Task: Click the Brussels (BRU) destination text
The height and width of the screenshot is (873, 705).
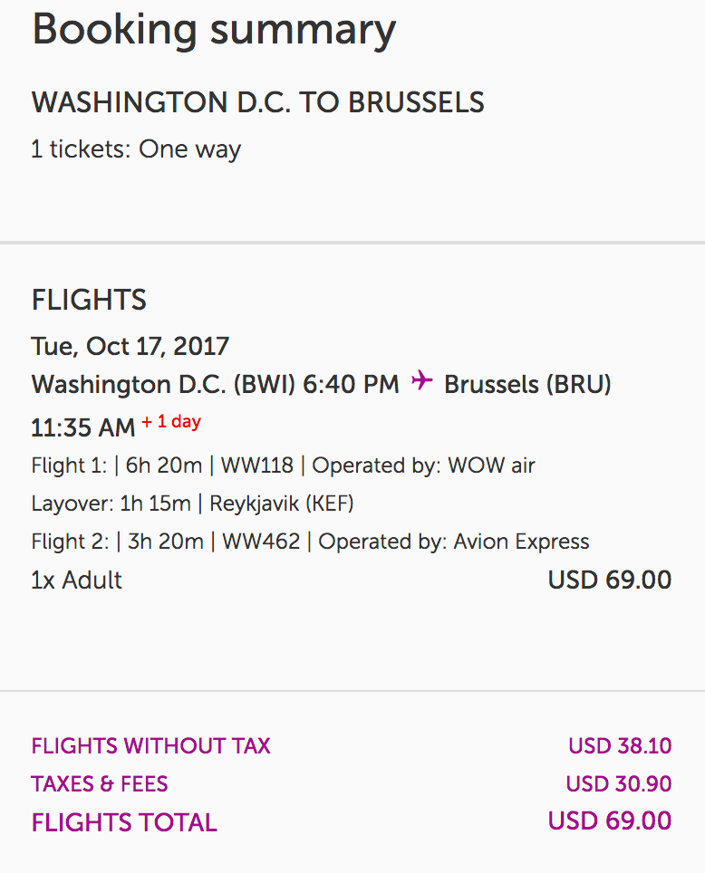Action: click(x=527, y=385)
